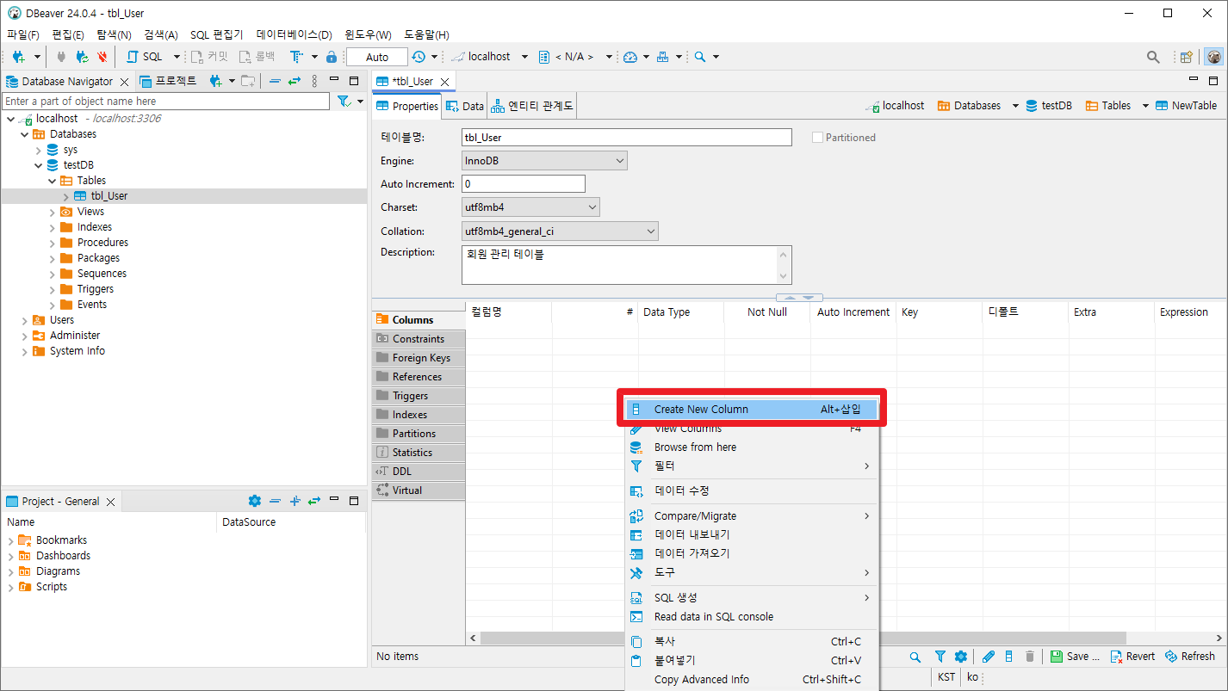Image resolution: width=1228 pixels, height=691 pixels.
Task: Click the NewTable breadcrumb link
Action: (x=1187, y=106)
